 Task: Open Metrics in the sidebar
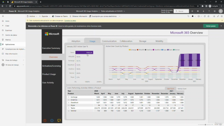point(8,40)
